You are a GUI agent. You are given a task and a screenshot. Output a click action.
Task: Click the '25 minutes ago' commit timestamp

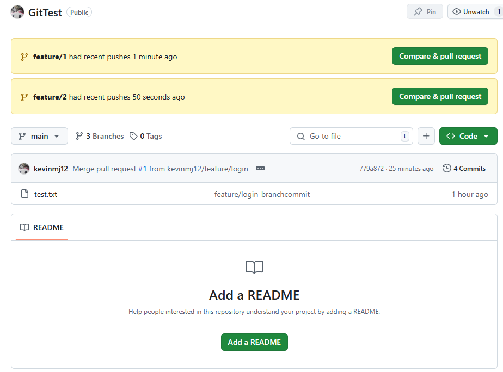(411, 169)
